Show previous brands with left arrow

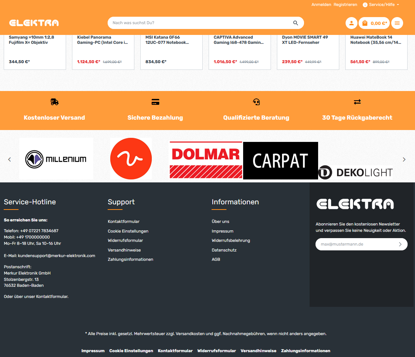pos(10,159)
